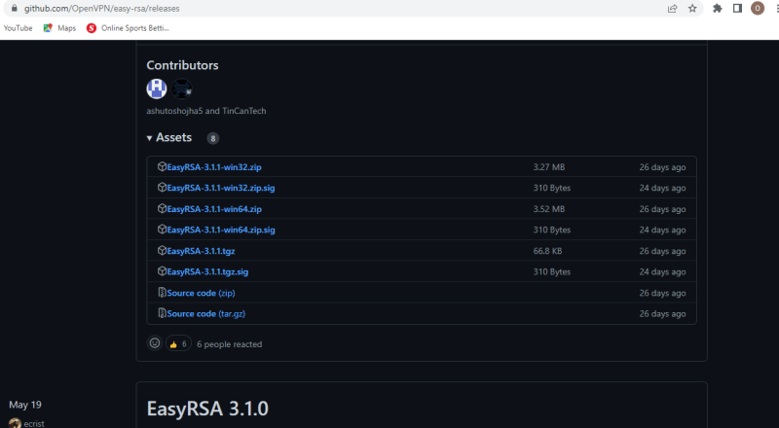Click ashutoshojha5 contributor avatar

click(157, 89)
